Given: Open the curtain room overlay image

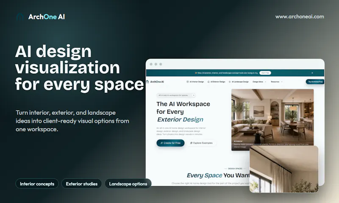Looking at the screenshot, I should point(283,169).
